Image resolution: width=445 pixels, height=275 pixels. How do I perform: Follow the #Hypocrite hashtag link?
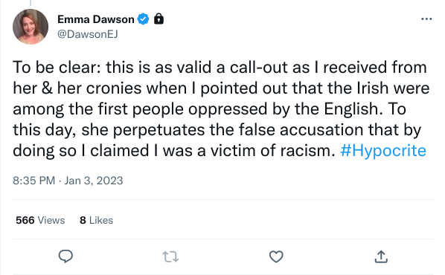[x=383, y=150]
